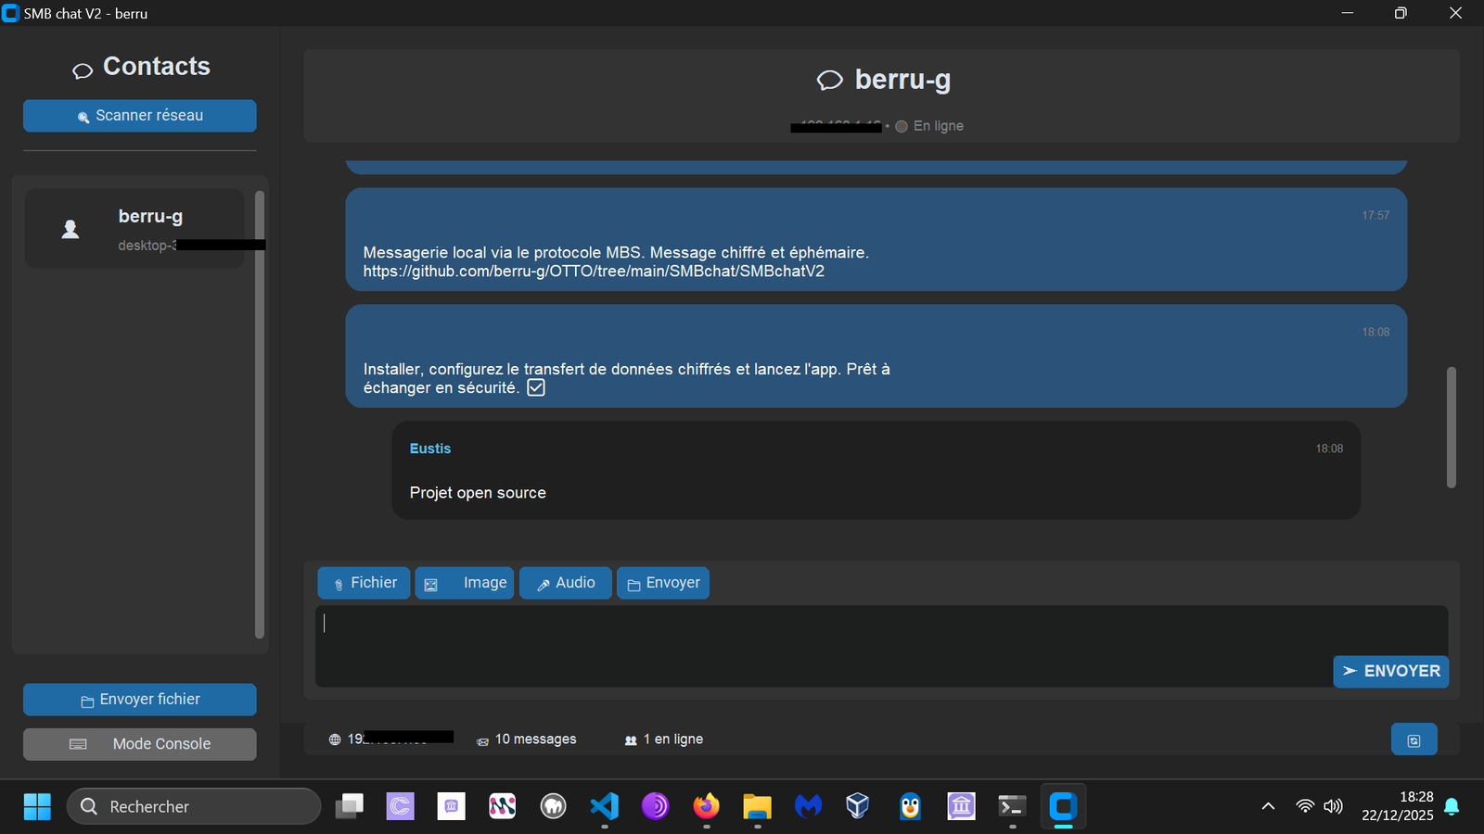
Task: Click the folder Envoyer button in the toolbar
Action: [x=663, y=583]
